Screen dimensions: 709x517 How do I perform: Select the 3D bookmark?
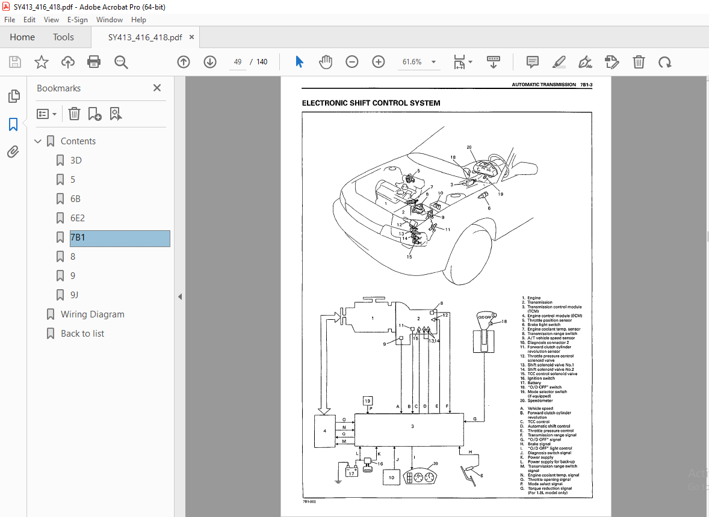point(76,161)
